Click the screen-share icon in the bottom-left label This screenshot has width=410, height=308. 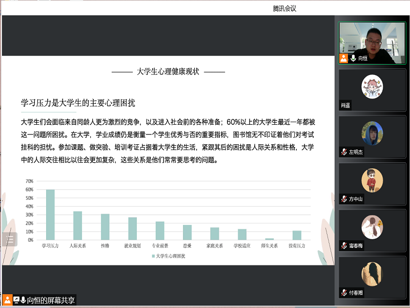point(16,300)
